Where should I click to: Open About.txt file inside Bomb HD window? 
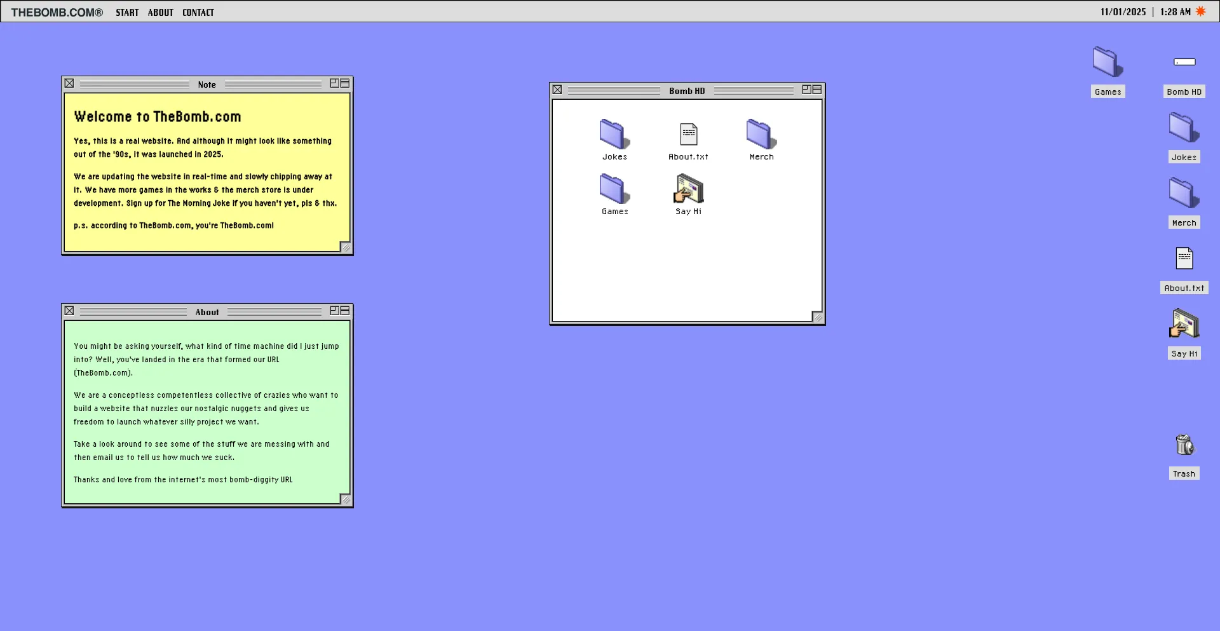688,135
